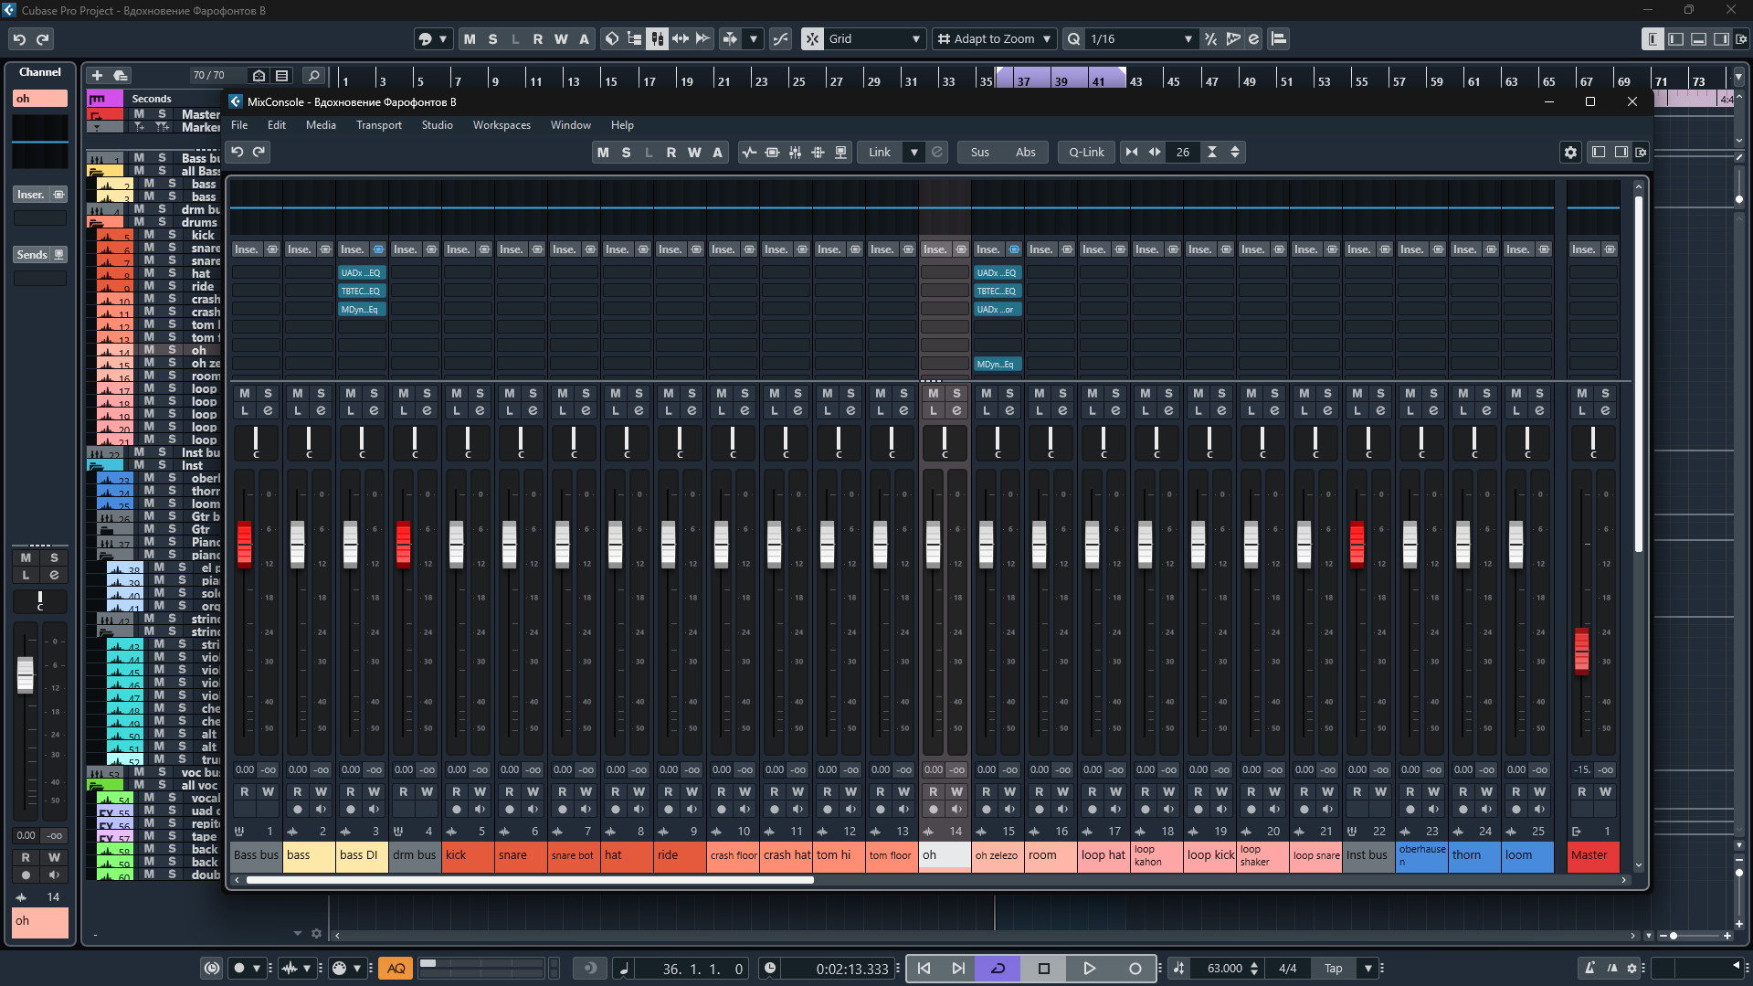This screenshot has height=986, width=1753.
Task: Open the Link mode dropdown arrow
Action: pyautogui.click(x=913, y=153)
